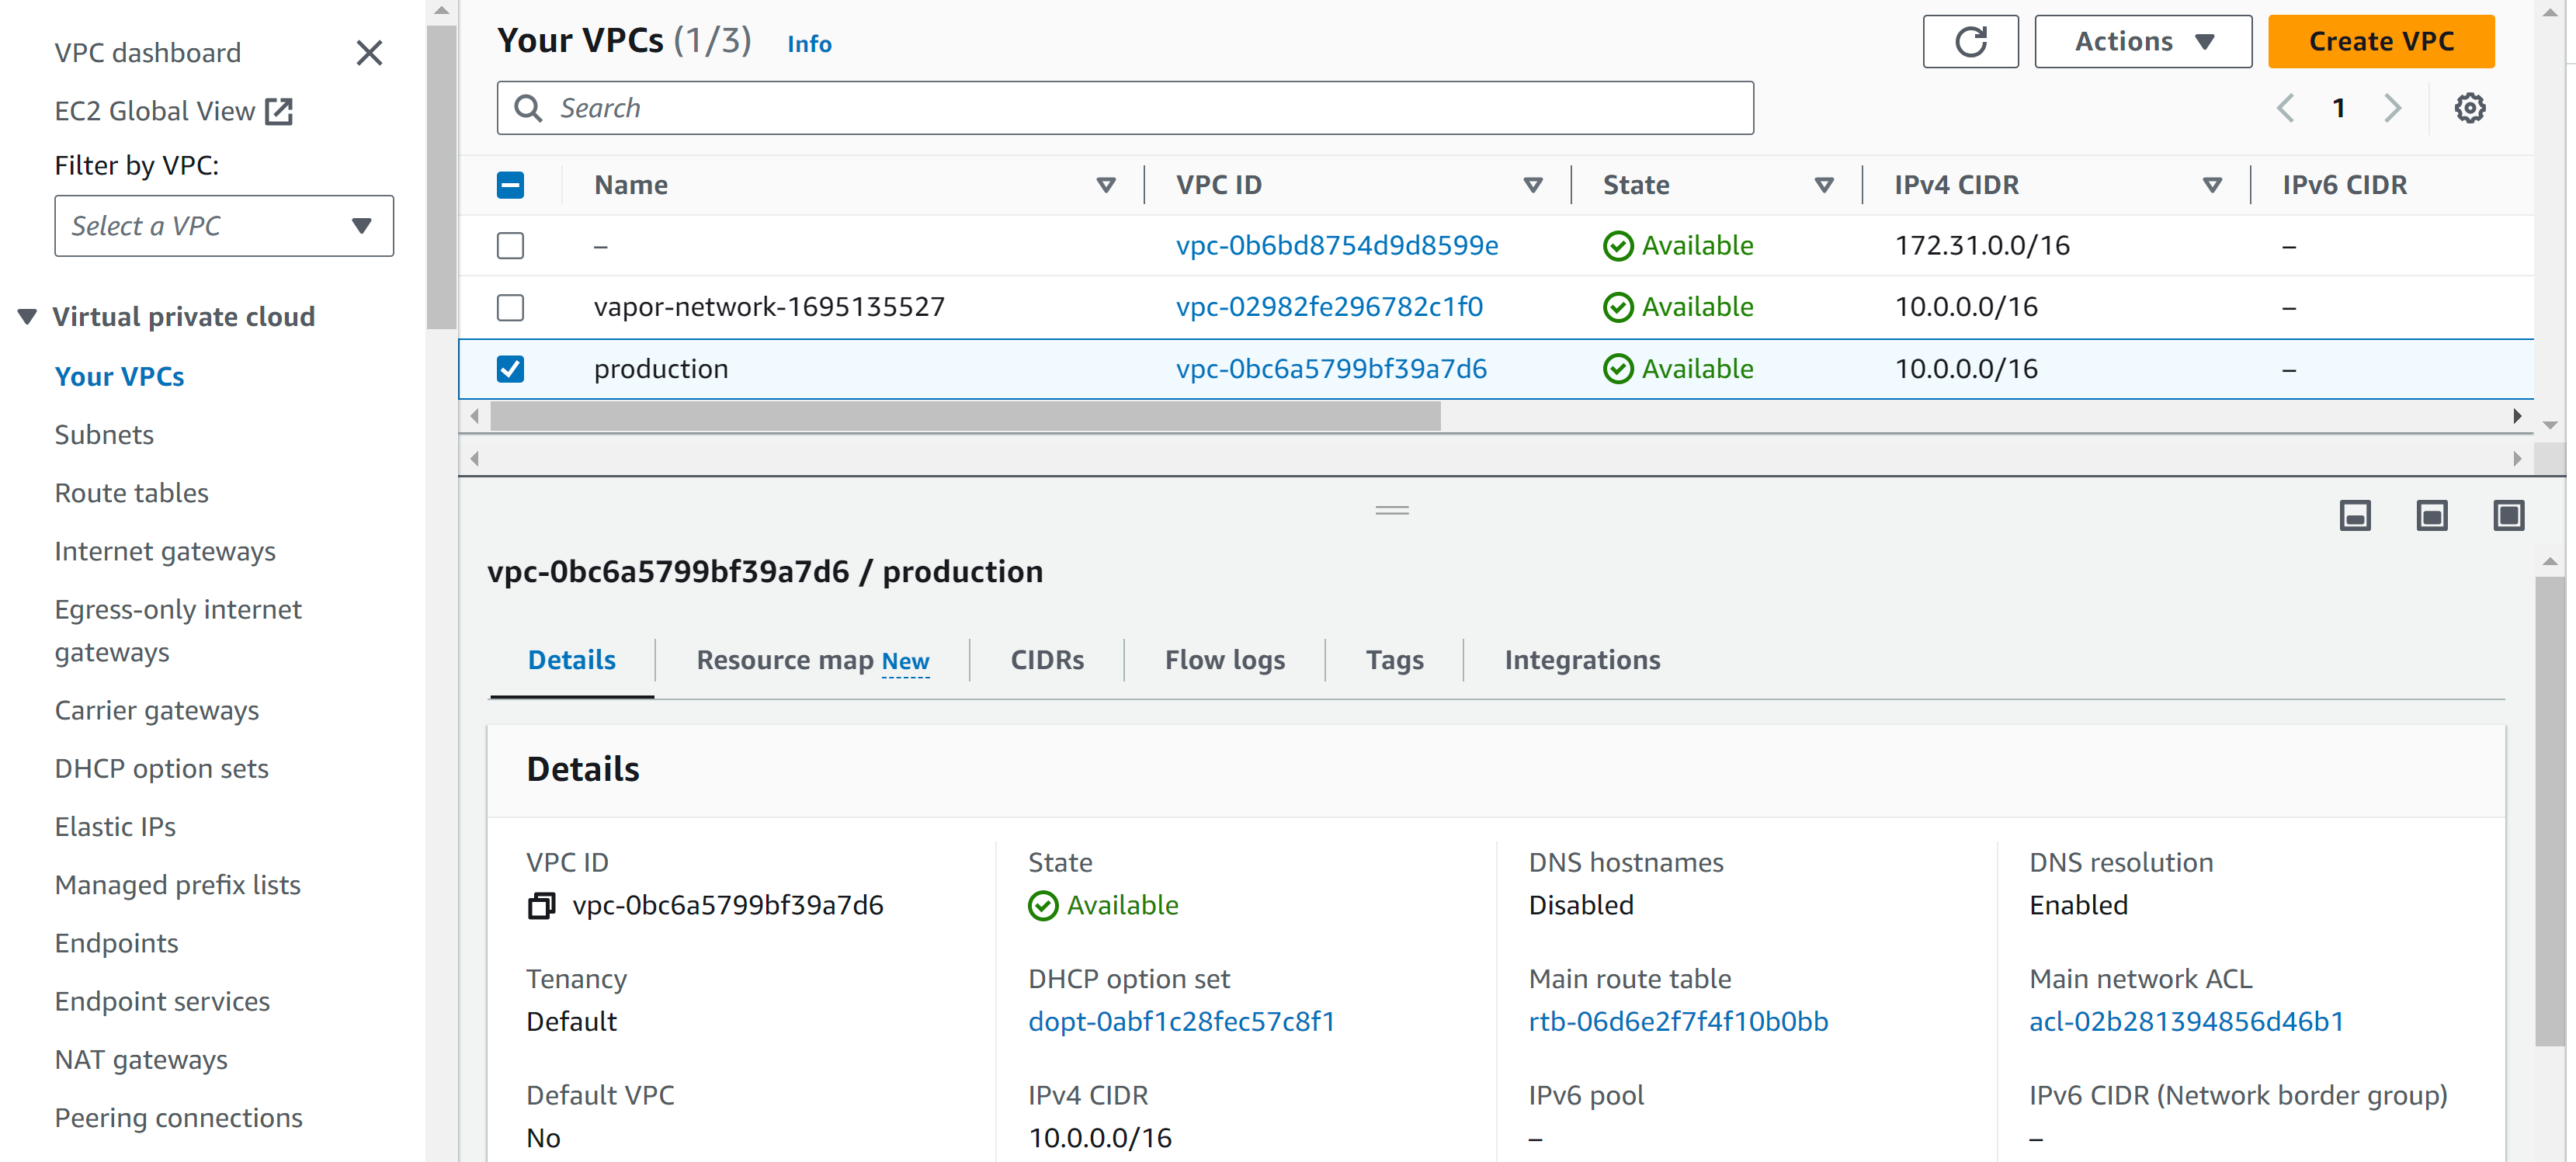Click the details panel vertical scrollbar

2549,811
